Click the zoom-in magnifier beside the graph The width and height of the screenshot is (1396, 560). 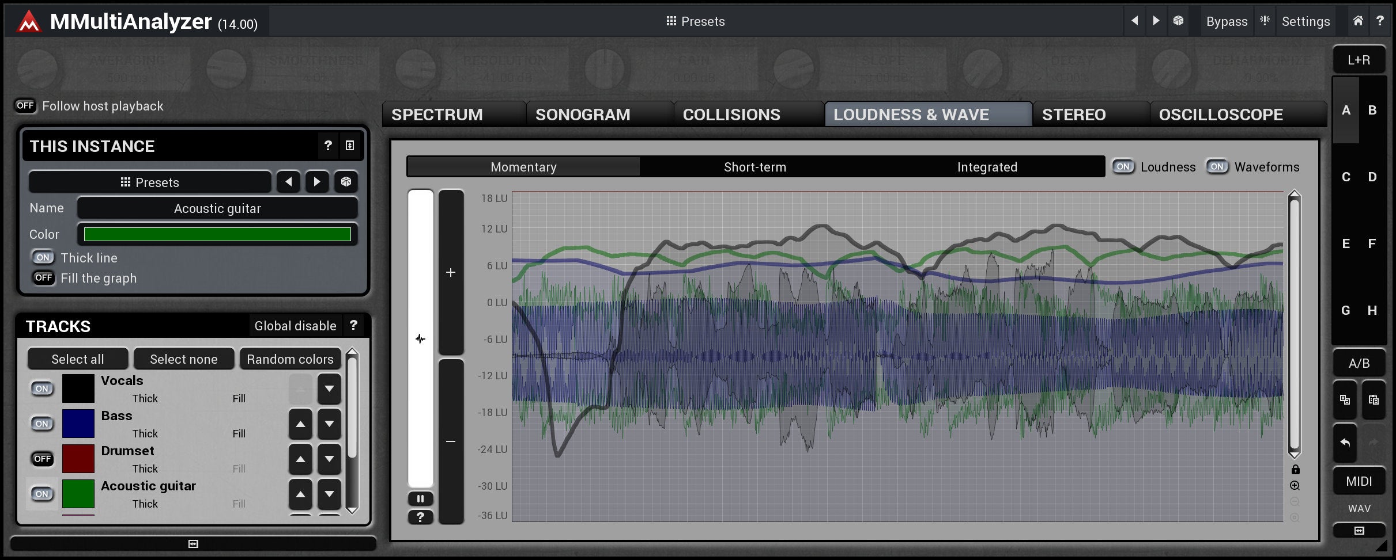click(x=1295, y=486)
